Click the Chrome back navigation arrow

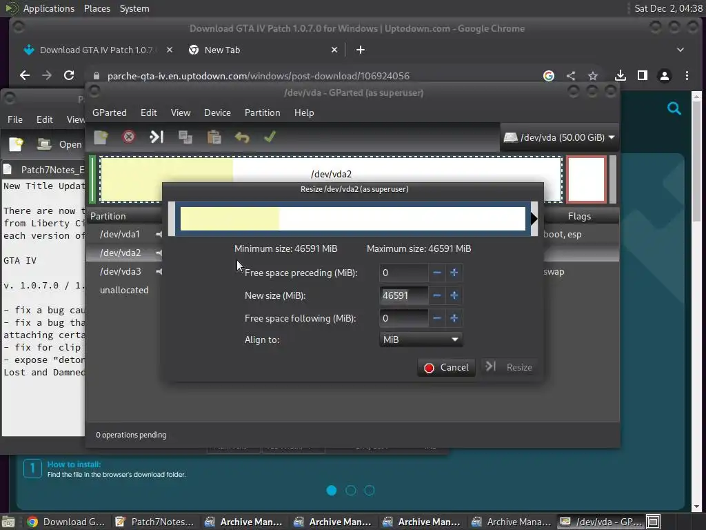coord(25,76)
